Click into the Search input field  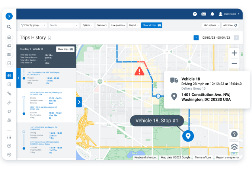point(61,25)
